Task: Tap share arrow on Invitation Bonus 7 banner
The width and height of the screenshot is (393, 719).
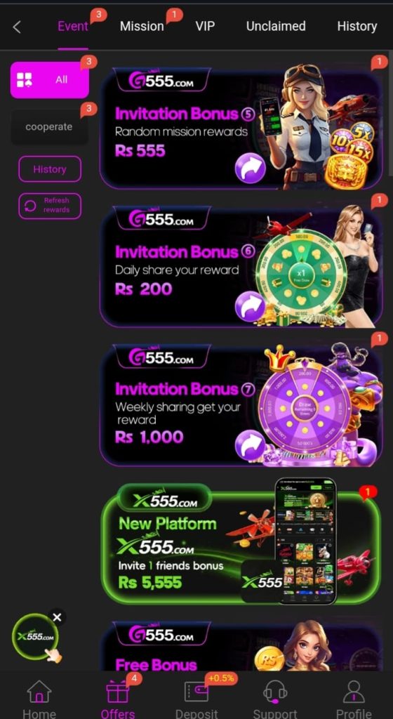Action: [250, 445]
